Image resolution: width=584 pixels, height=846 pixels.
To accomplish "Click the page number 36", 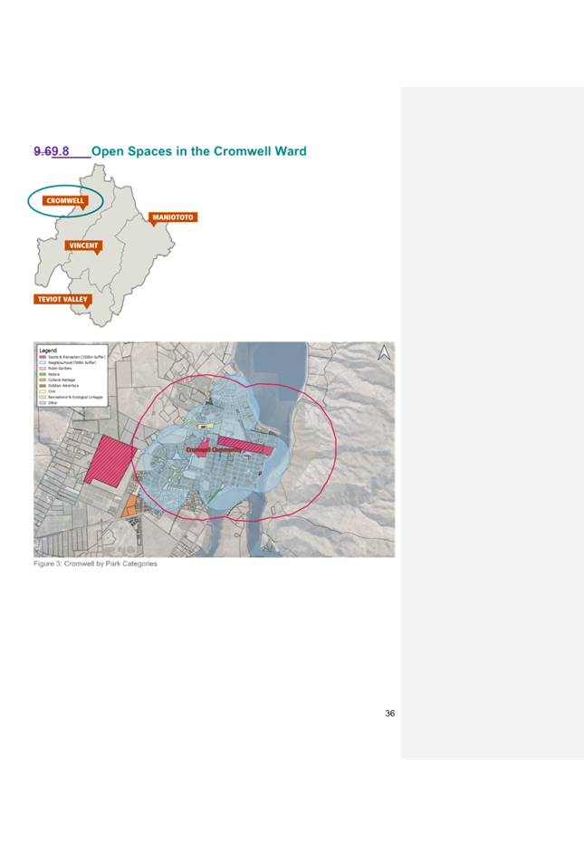I will (x=390, y=713).
